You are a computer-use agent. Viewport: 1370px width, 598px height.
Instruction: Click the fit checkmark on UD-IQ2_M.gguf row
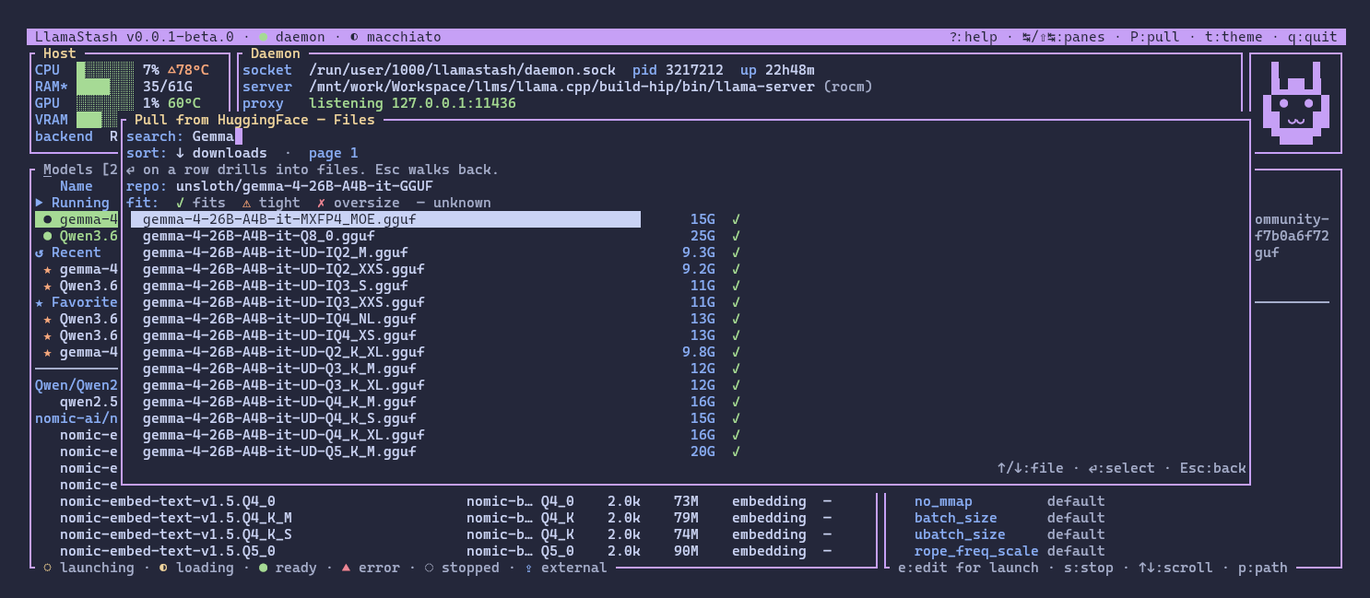[x=736, y=252]
